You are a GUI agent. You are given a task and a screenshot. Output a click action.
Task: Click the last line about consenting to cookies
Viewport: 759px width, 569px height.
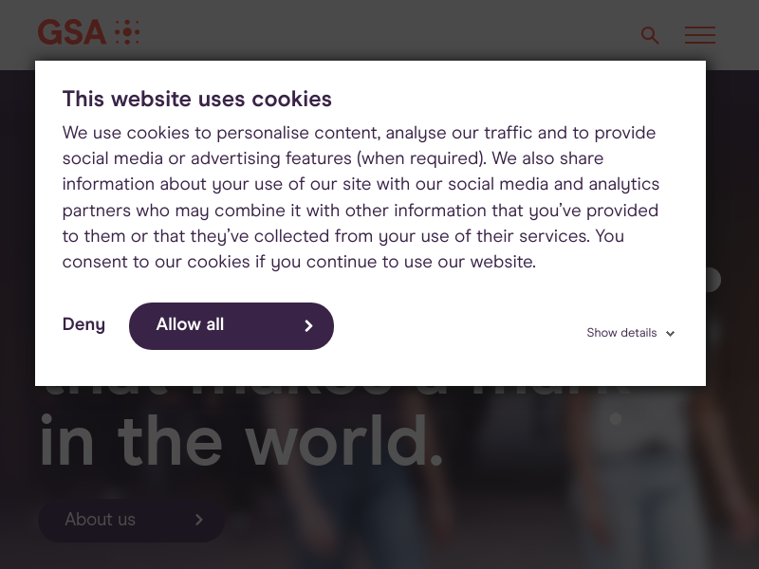(x=299, y=262)
